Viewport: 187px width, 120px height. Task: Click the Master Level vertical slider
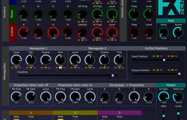pos(178,115)
